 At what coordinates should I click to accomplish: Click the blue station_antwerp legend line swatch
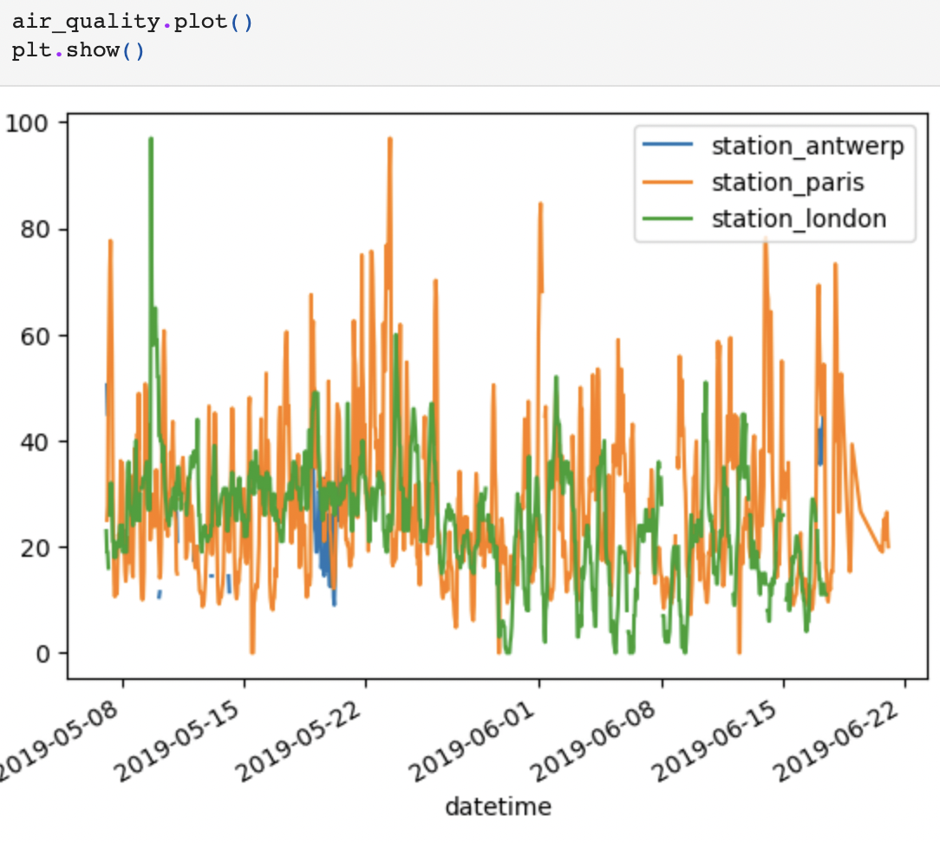coord(667,145)
